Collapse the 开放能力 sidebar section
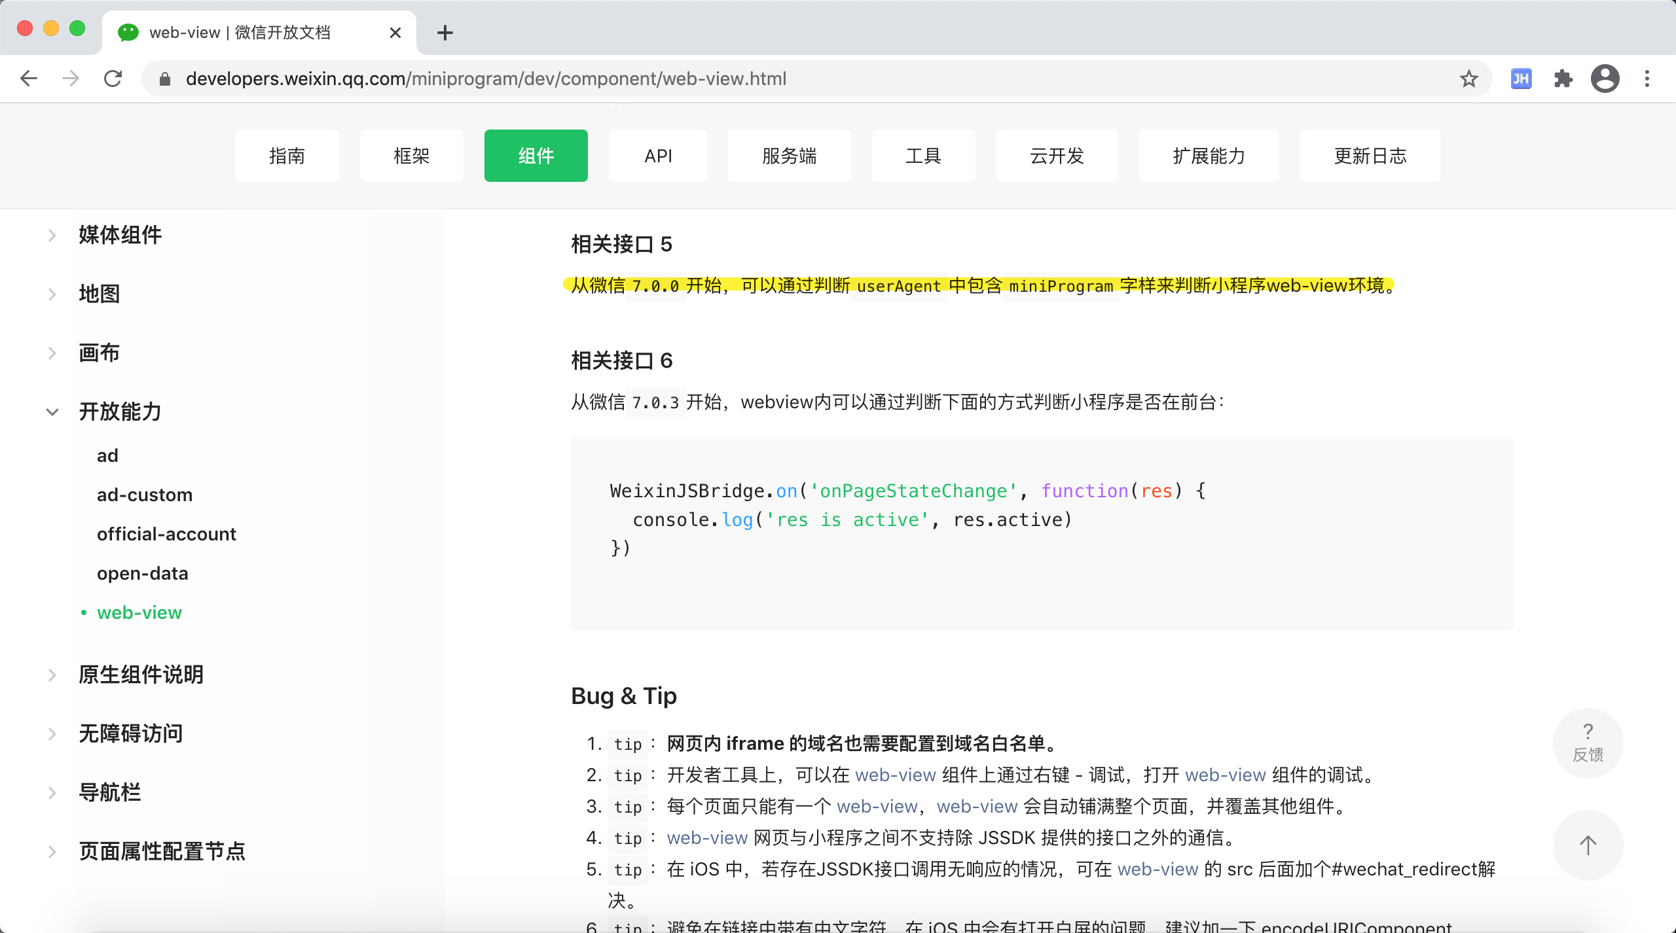 coord(120,412)
